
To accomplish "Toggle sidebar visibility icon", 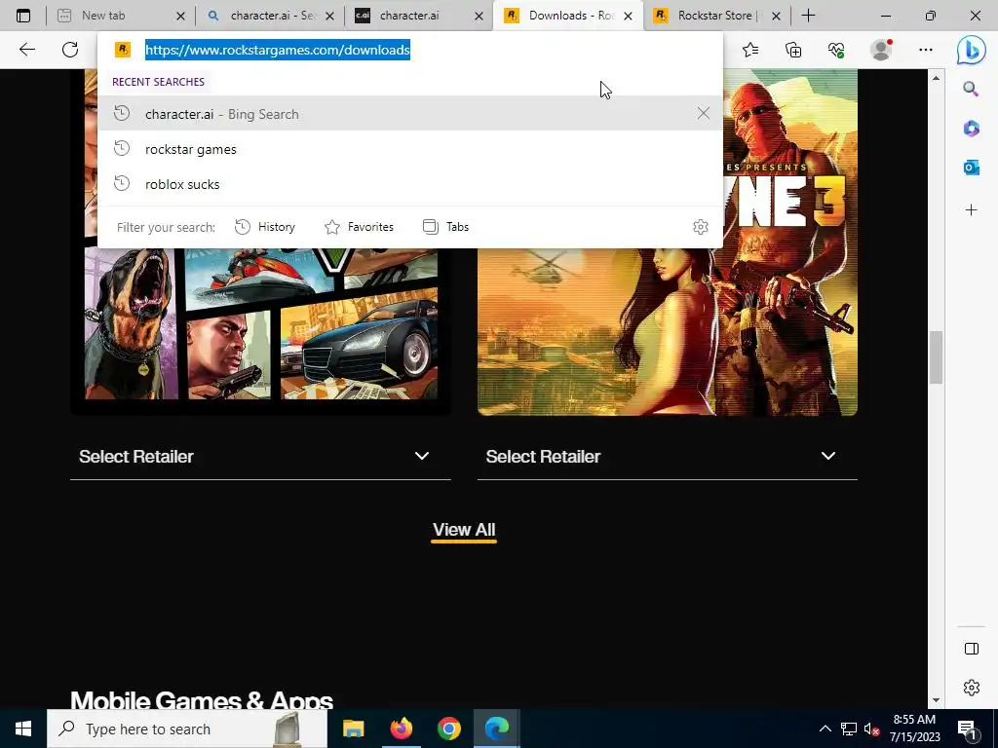I will coord(972,649).
